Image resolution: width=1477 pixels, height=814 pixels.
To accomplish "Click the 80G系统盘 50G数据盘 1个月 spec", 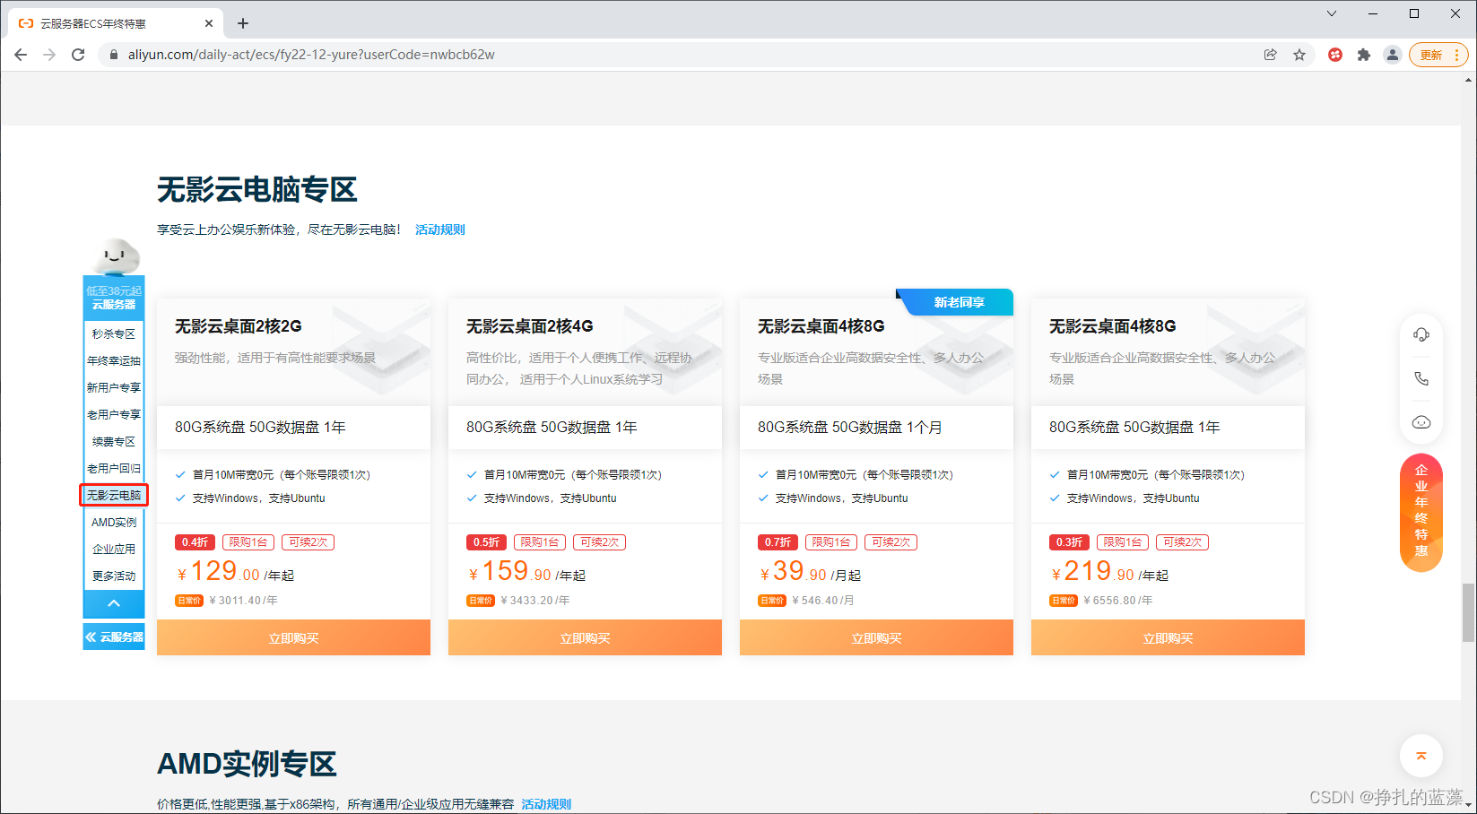I will 849,428.
